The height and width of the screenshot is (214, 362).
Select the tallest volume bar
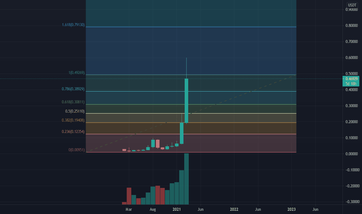pos(186,179)
